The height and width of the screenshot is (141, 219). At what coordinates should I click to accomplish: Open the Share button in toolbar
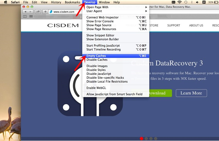(38, 12)
